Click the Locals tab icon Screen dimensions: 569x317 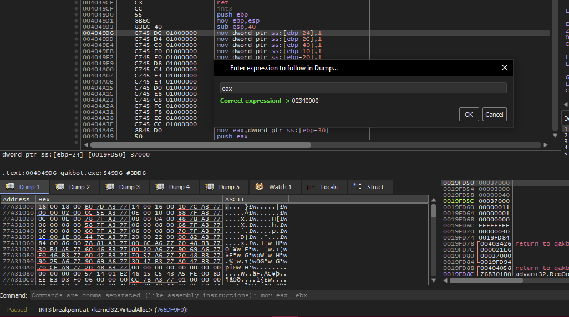pos(311,187)
